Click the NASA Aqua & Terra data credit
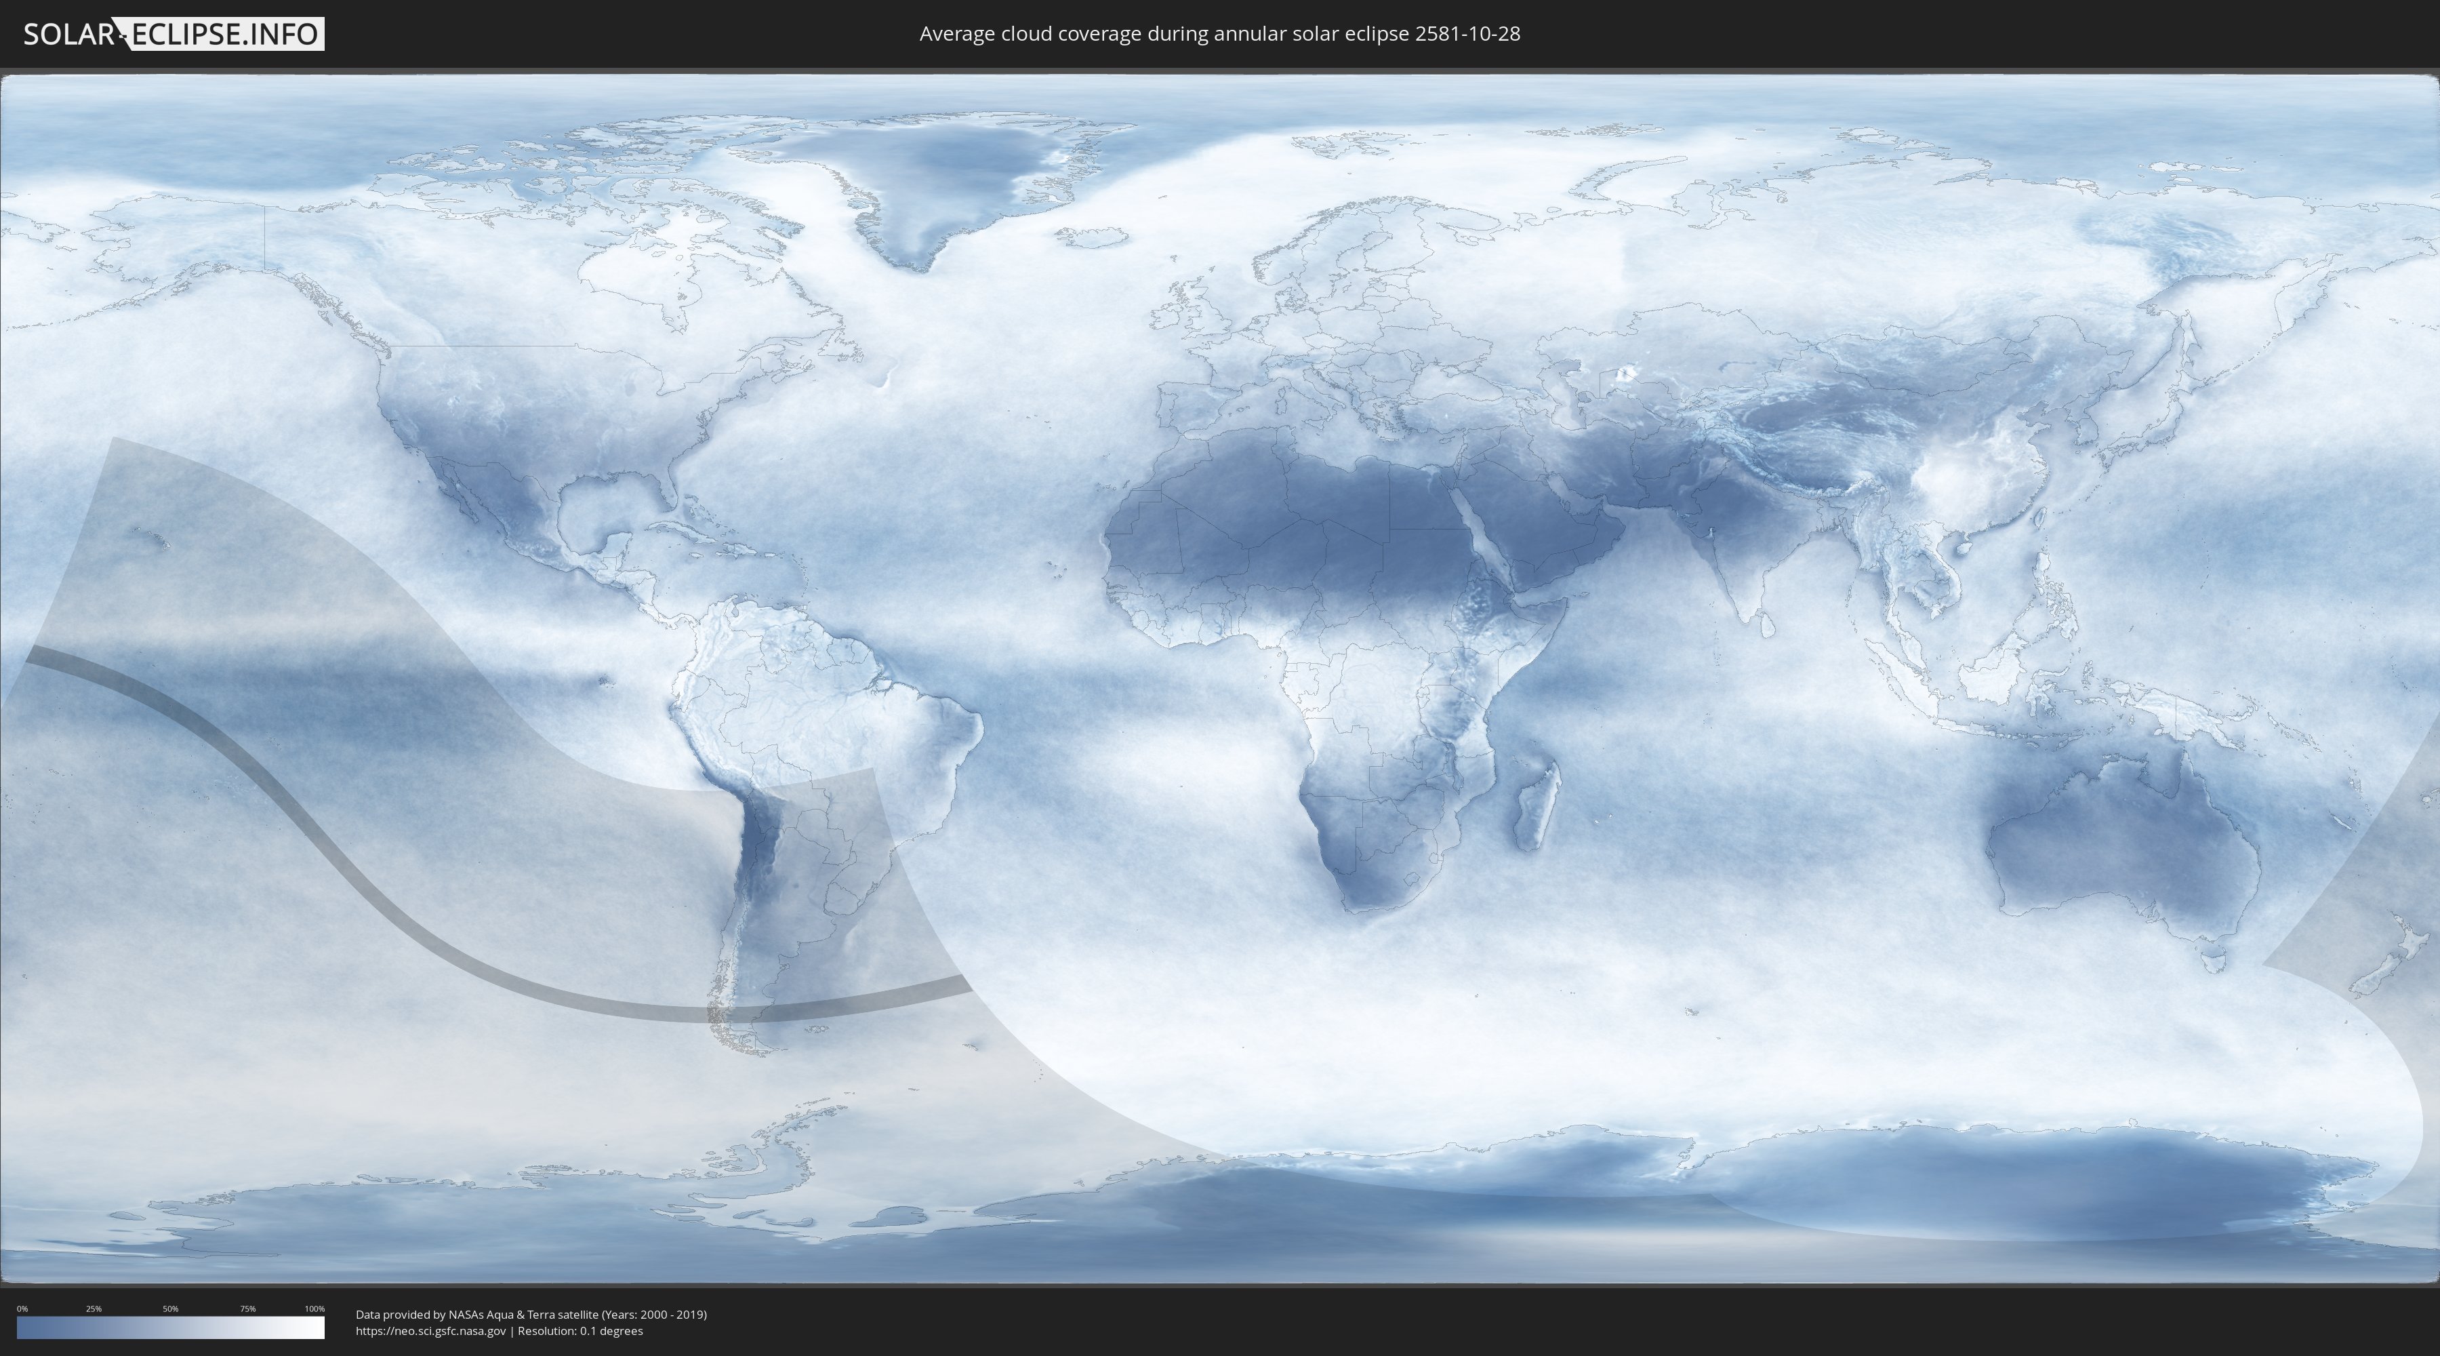The image size is (2440, 1356). tap(531, 1315)
